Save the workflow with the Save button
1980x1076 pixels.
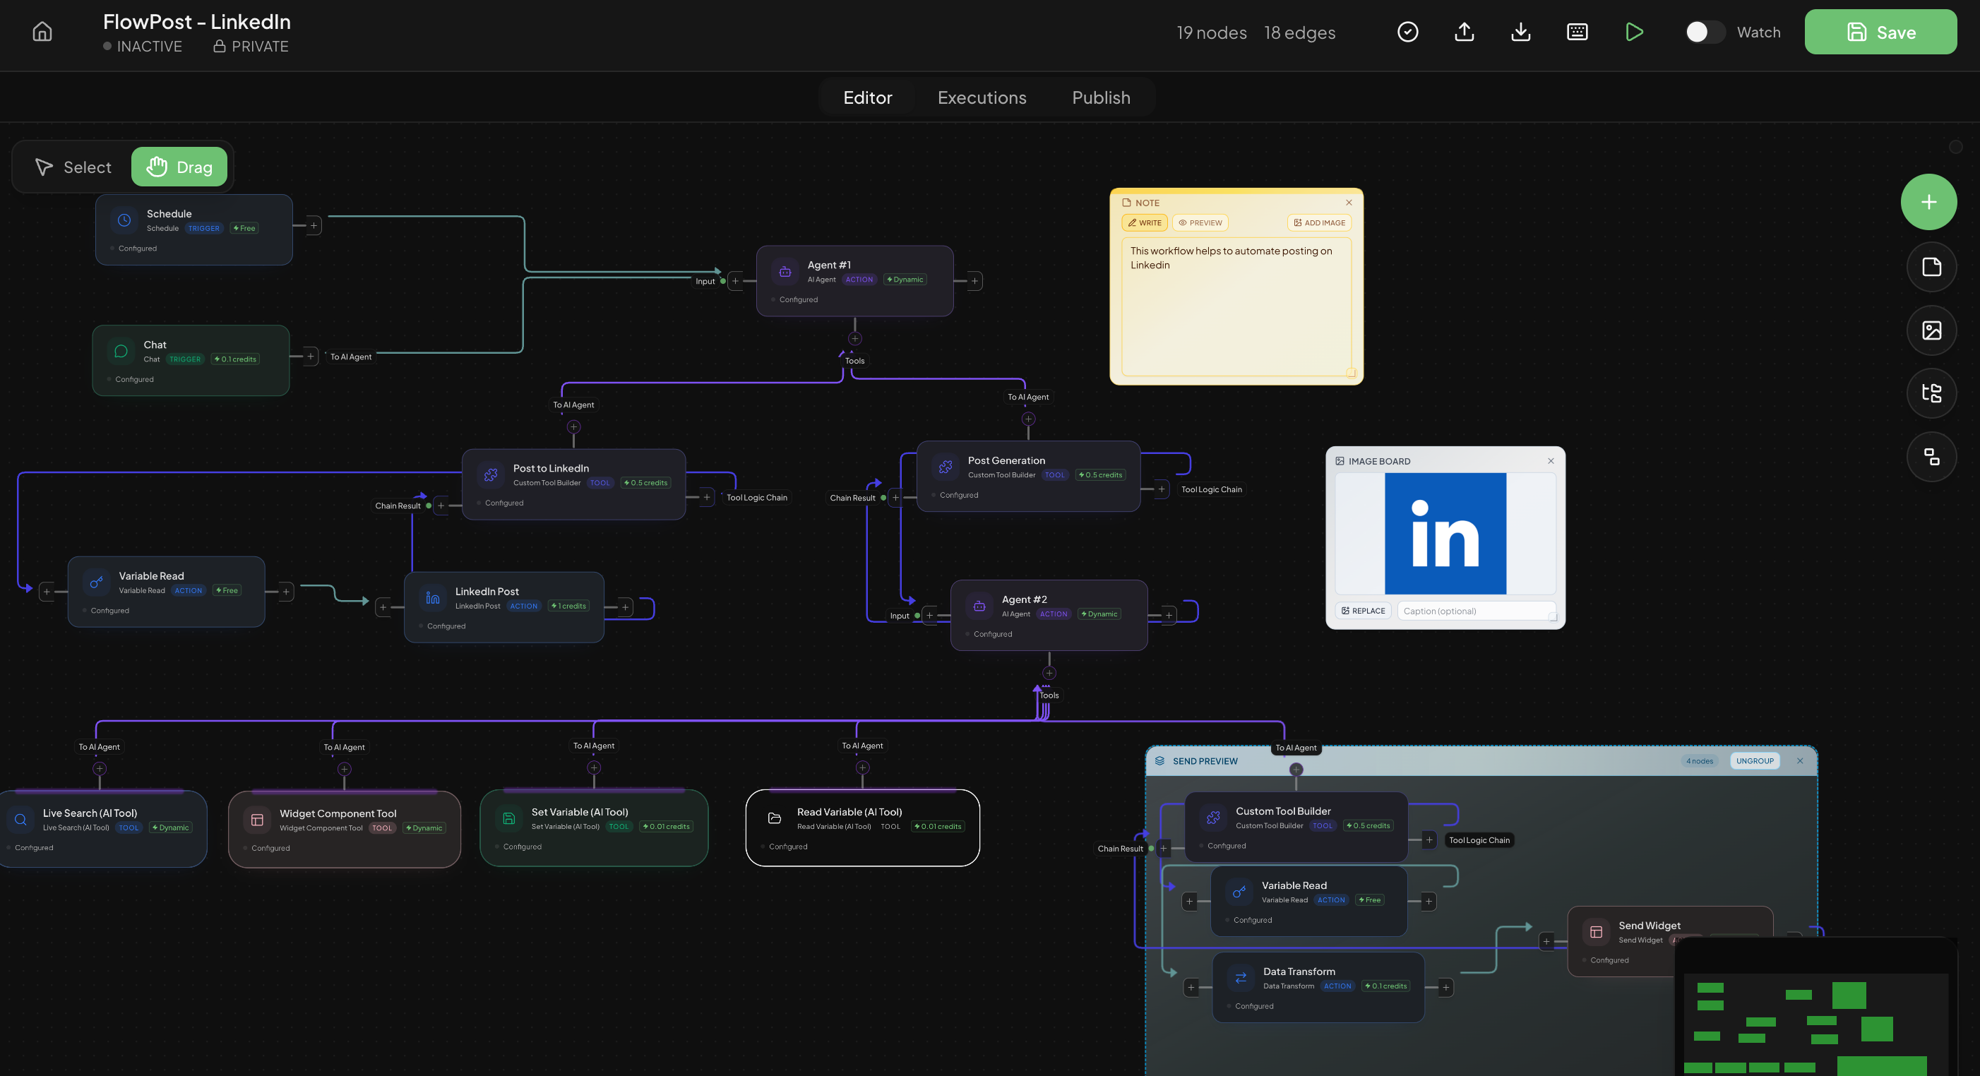[x=1880, y=32]
